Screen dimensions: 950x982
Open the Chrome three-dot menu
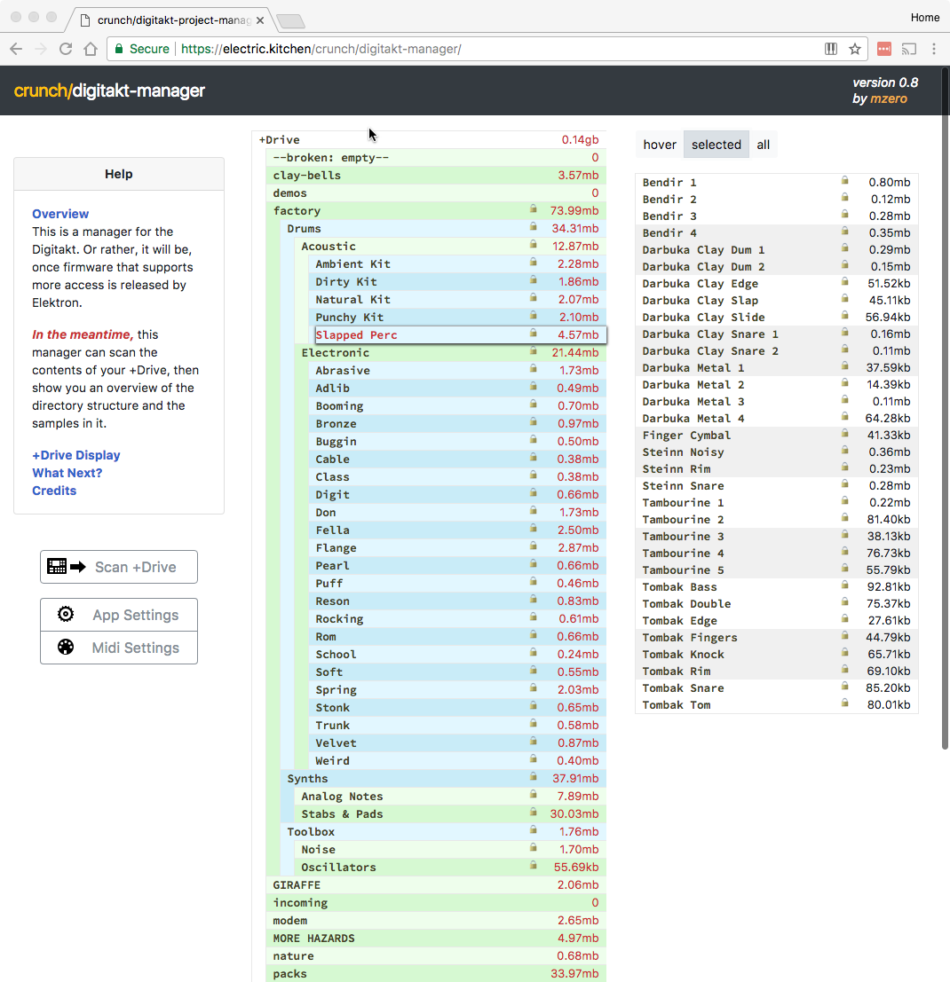coord(934,49)
